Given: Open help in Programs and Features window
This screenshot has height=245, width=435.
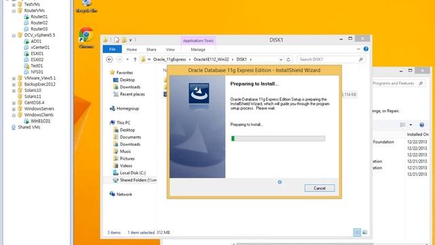Looking at the screenshot, I should [x=421, y=125].
